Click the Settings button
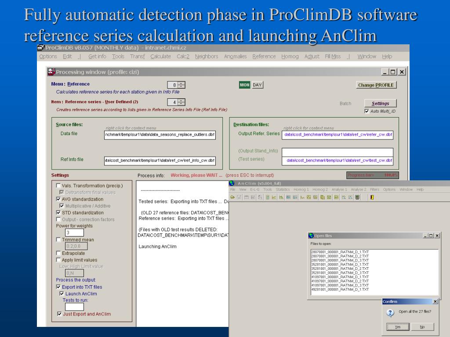Image resolution: width=450 pixels, height=337 pixels. (x=380, y=104)
